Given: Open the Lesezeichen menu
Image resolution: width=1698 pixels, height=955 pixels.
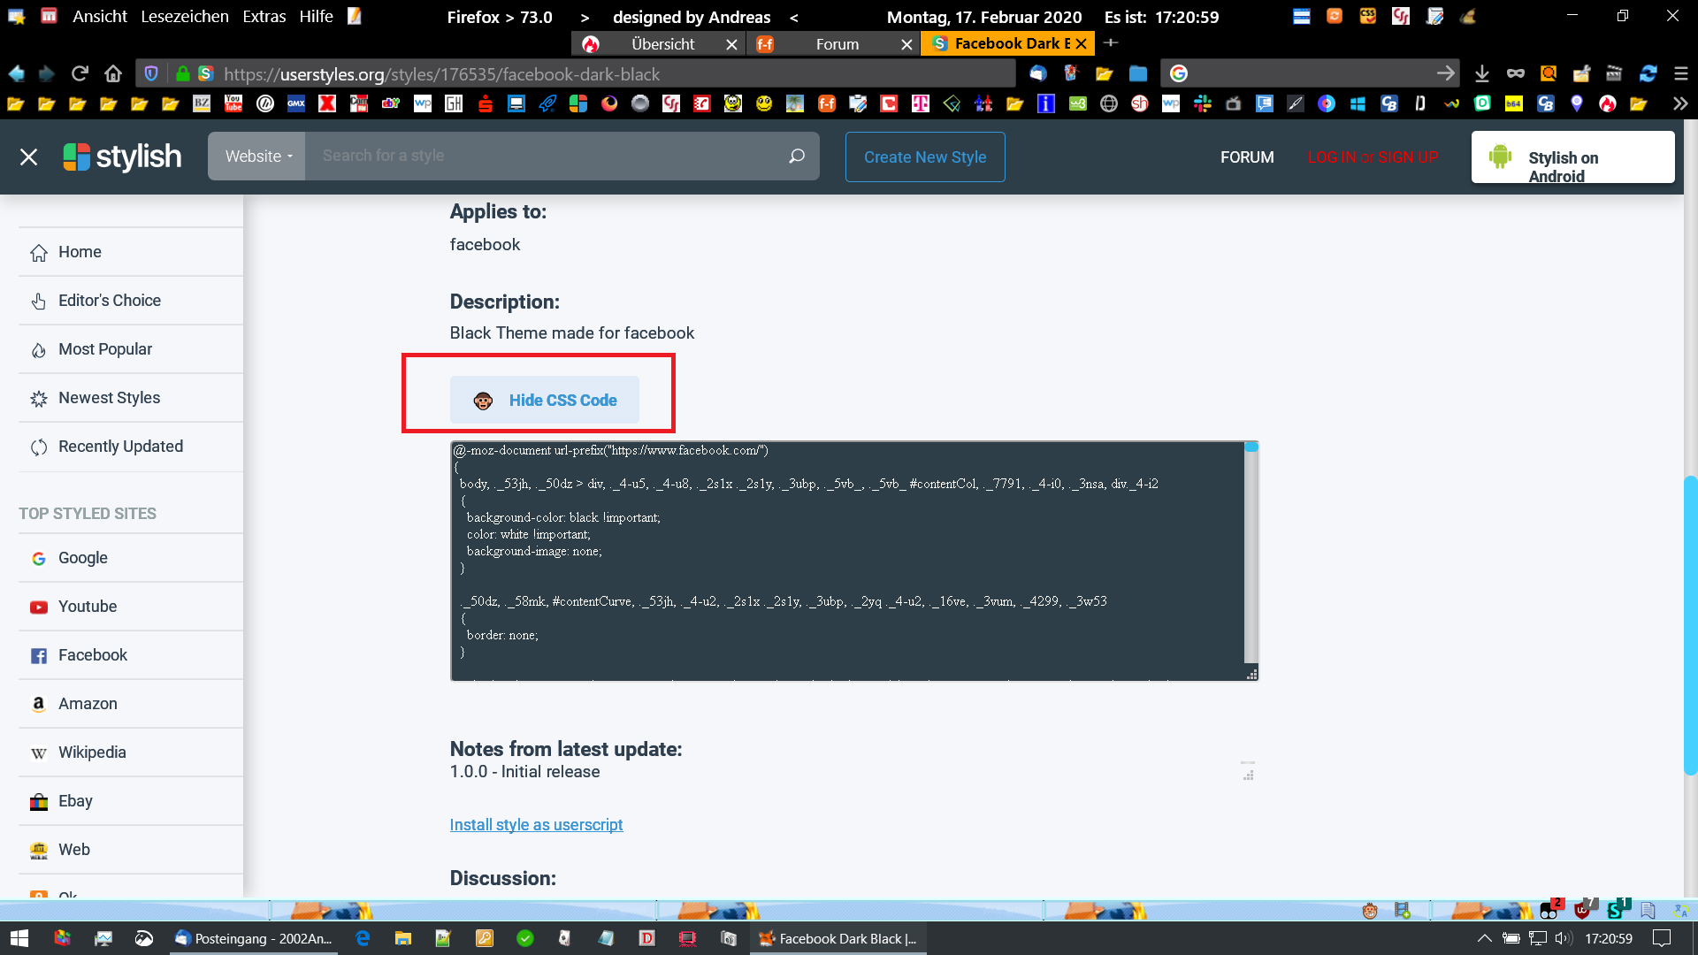Looking at the screenshot, I should pyautogui.click(x=184, y=17).
